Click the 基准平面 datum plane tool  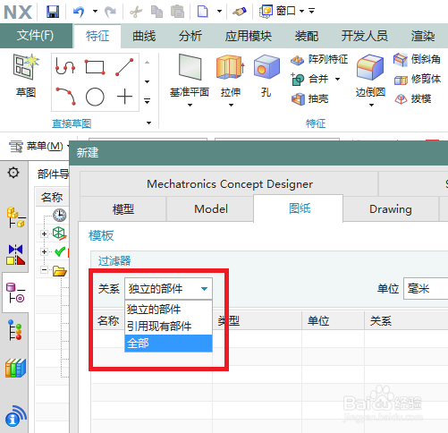[x=190, y=76]
